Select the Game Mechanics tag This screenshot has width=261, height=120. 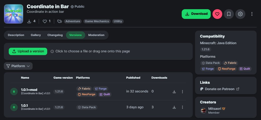(x=97, y=21)
